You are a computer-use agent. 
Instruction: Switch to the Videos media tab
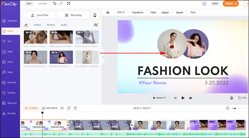coord(37,25)
